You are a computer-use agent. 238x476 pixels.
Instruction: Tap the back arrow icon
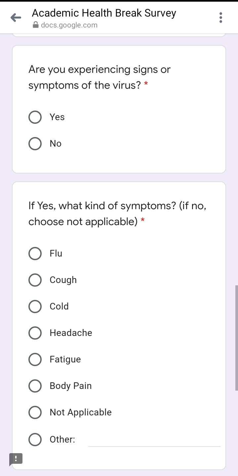16,18
